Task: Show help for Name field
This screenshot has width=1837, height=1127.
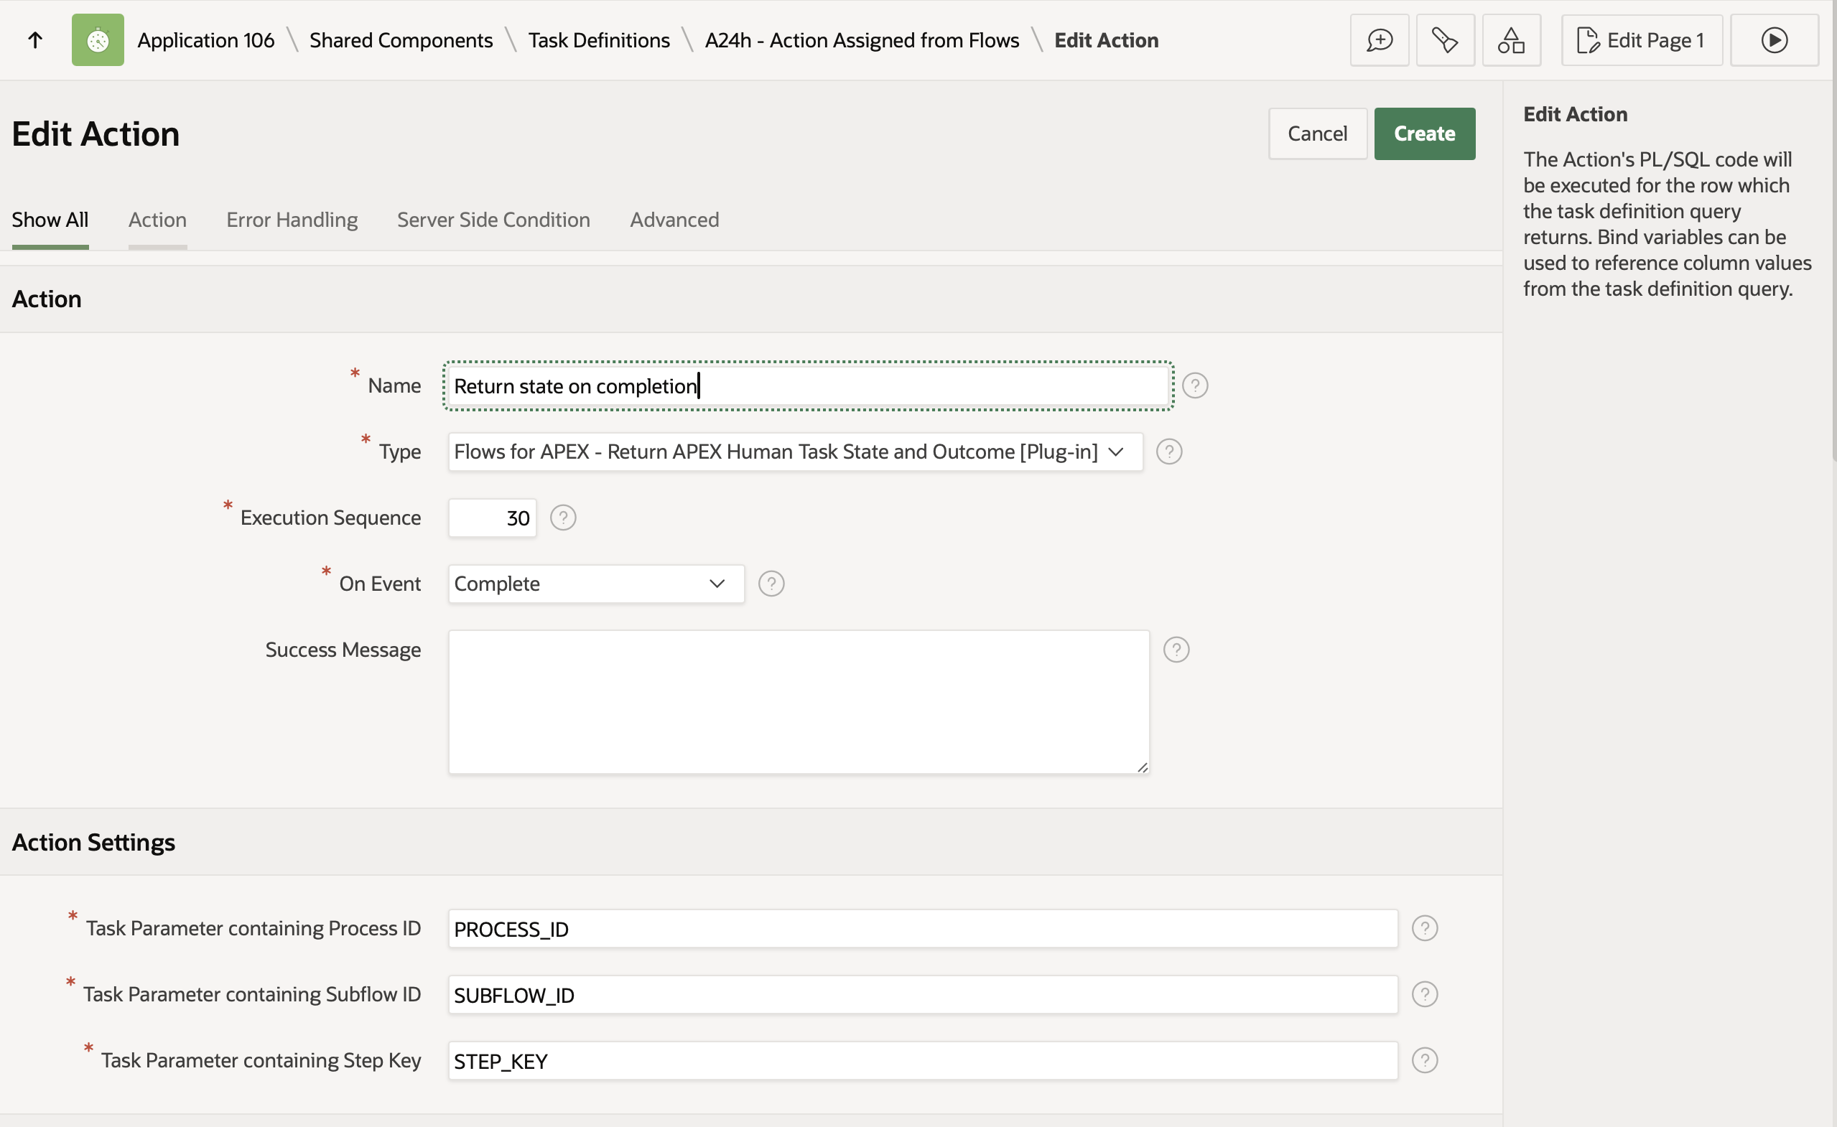Action: tap(1195, 386)
